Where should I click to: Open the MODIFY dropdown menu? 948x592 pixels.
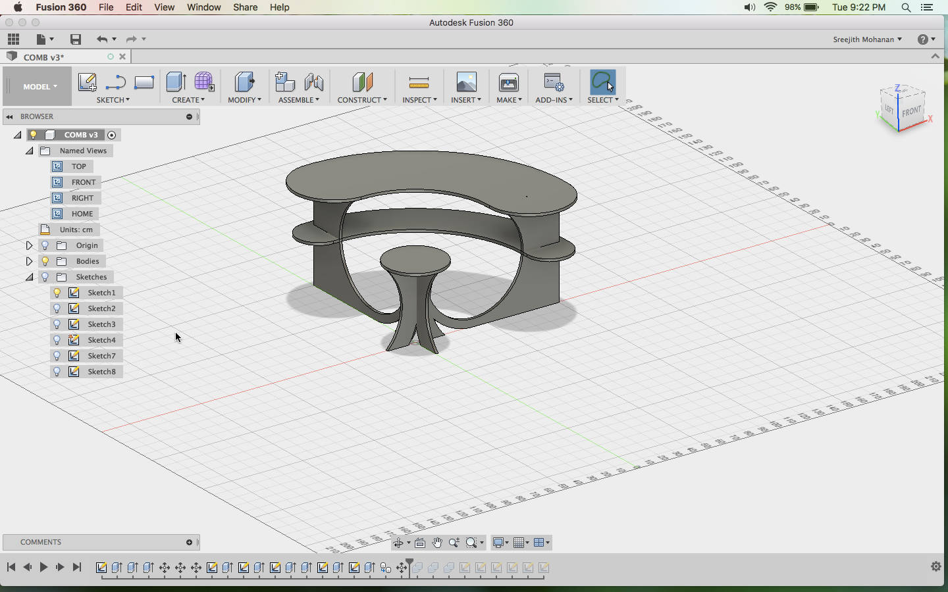coord(244,100)
